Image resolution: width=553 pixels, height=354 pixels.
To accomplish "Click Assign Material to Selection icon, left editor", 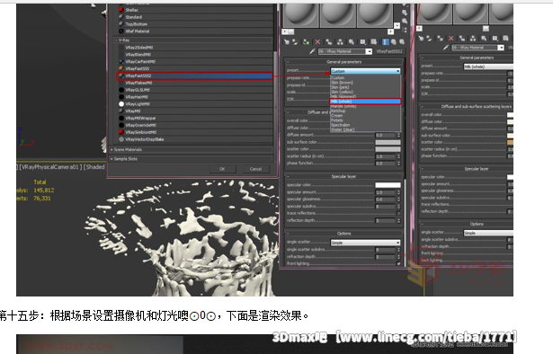I will point(306,42).
